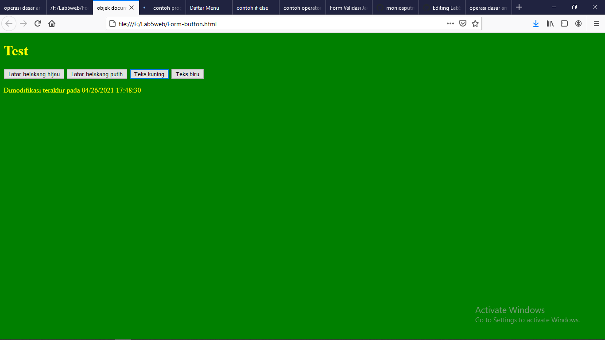Bookmark this page with the star icon
The height and width of the screenshot is (340, 605).
coord(475,23)
